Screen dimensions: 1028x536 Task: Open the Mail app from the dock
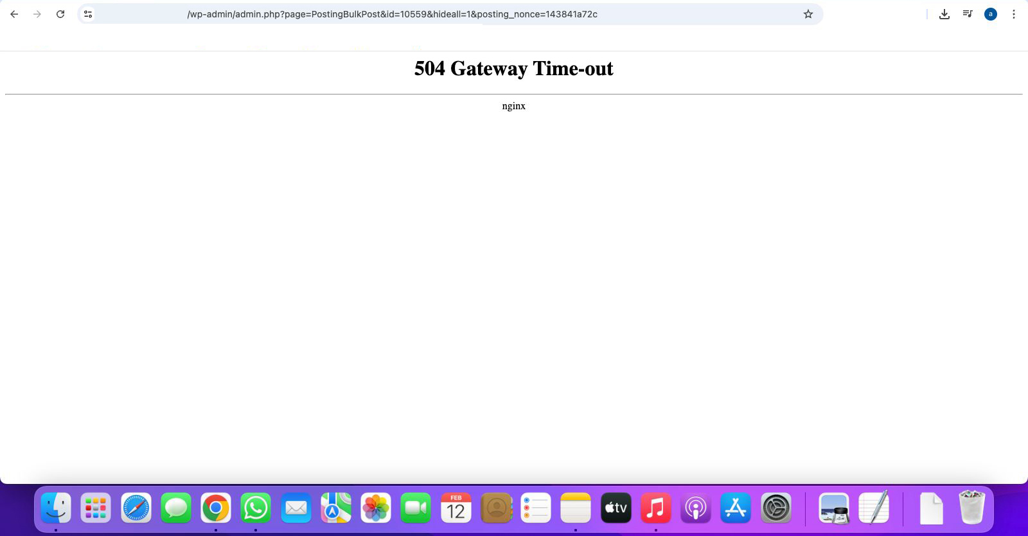click(296, 508)
